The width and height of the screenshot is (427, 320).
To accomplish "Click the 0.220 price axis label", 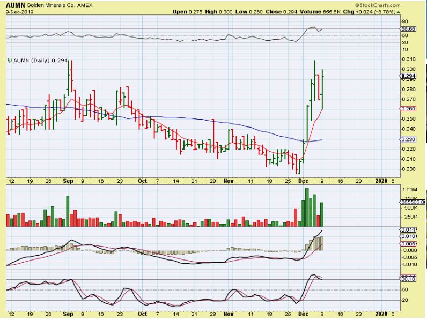I will click(409, 149).
